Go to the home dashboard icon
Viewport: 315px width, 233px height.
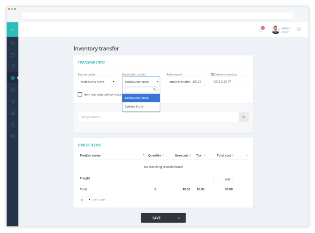pyautogui.click(x=13, y=43)
